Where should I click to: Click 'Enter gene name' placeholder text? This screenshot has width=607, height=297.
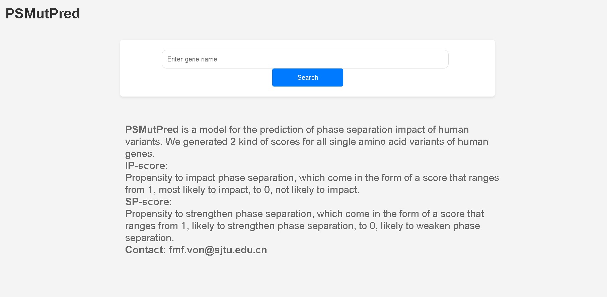point(192,59)
